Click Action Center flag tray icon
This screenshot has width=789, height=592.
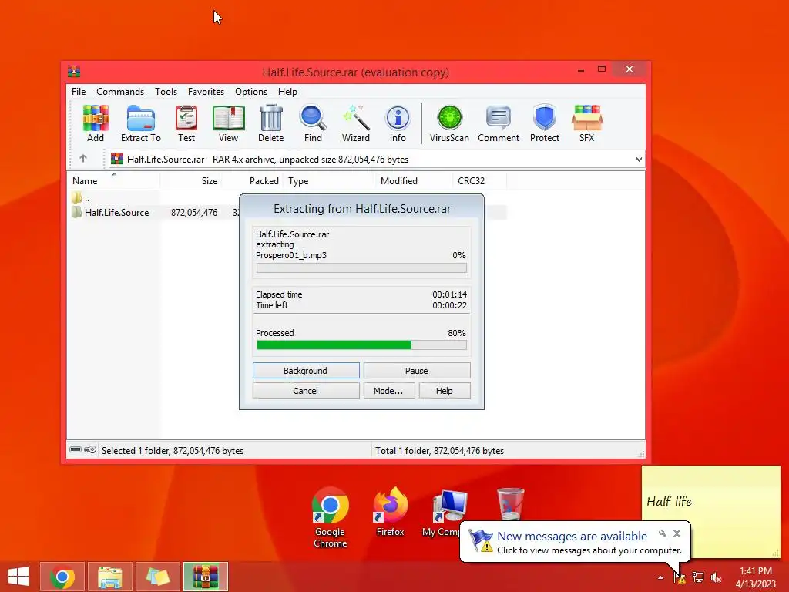(680, 577)
